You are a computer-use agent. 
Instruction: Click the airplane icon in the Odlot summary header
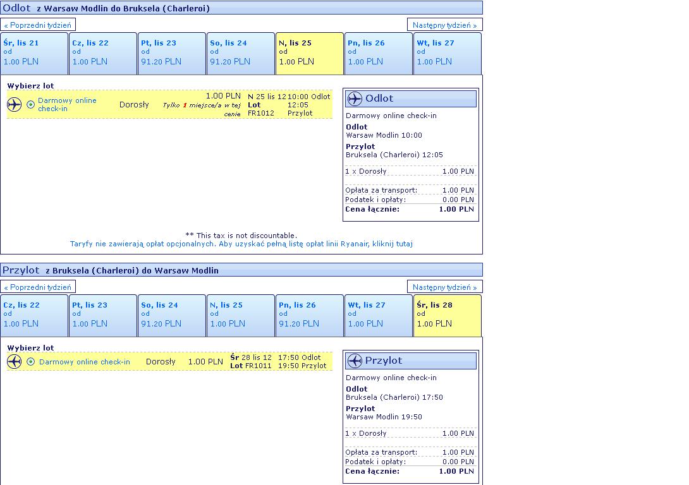355,99
